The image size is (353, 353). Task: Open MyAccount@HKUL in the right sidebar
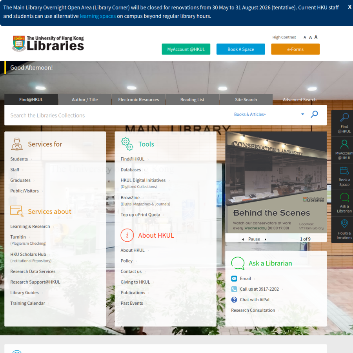(344, 150)
